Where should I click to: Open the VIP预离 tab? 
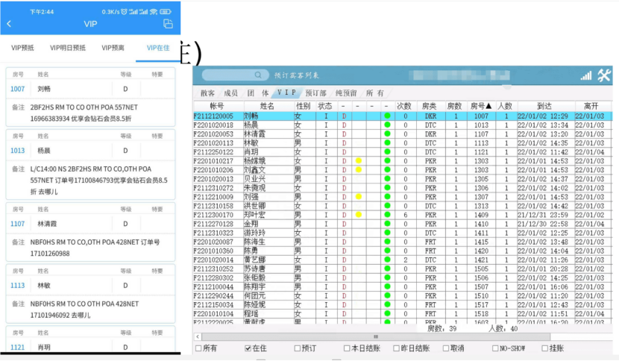[113, 48]
